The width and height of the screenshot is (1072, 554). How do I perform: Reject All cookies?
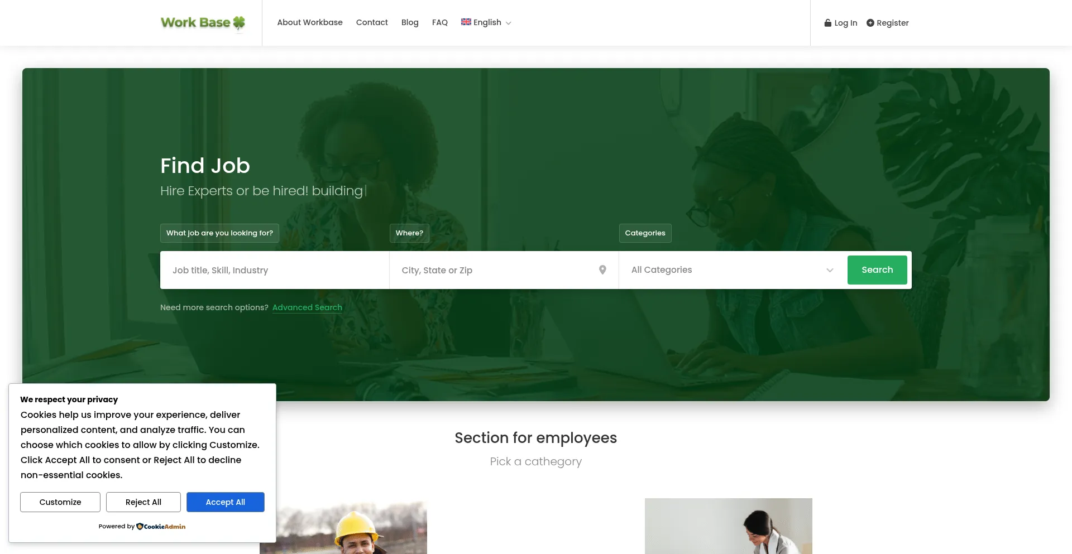(x=143, y=502)
